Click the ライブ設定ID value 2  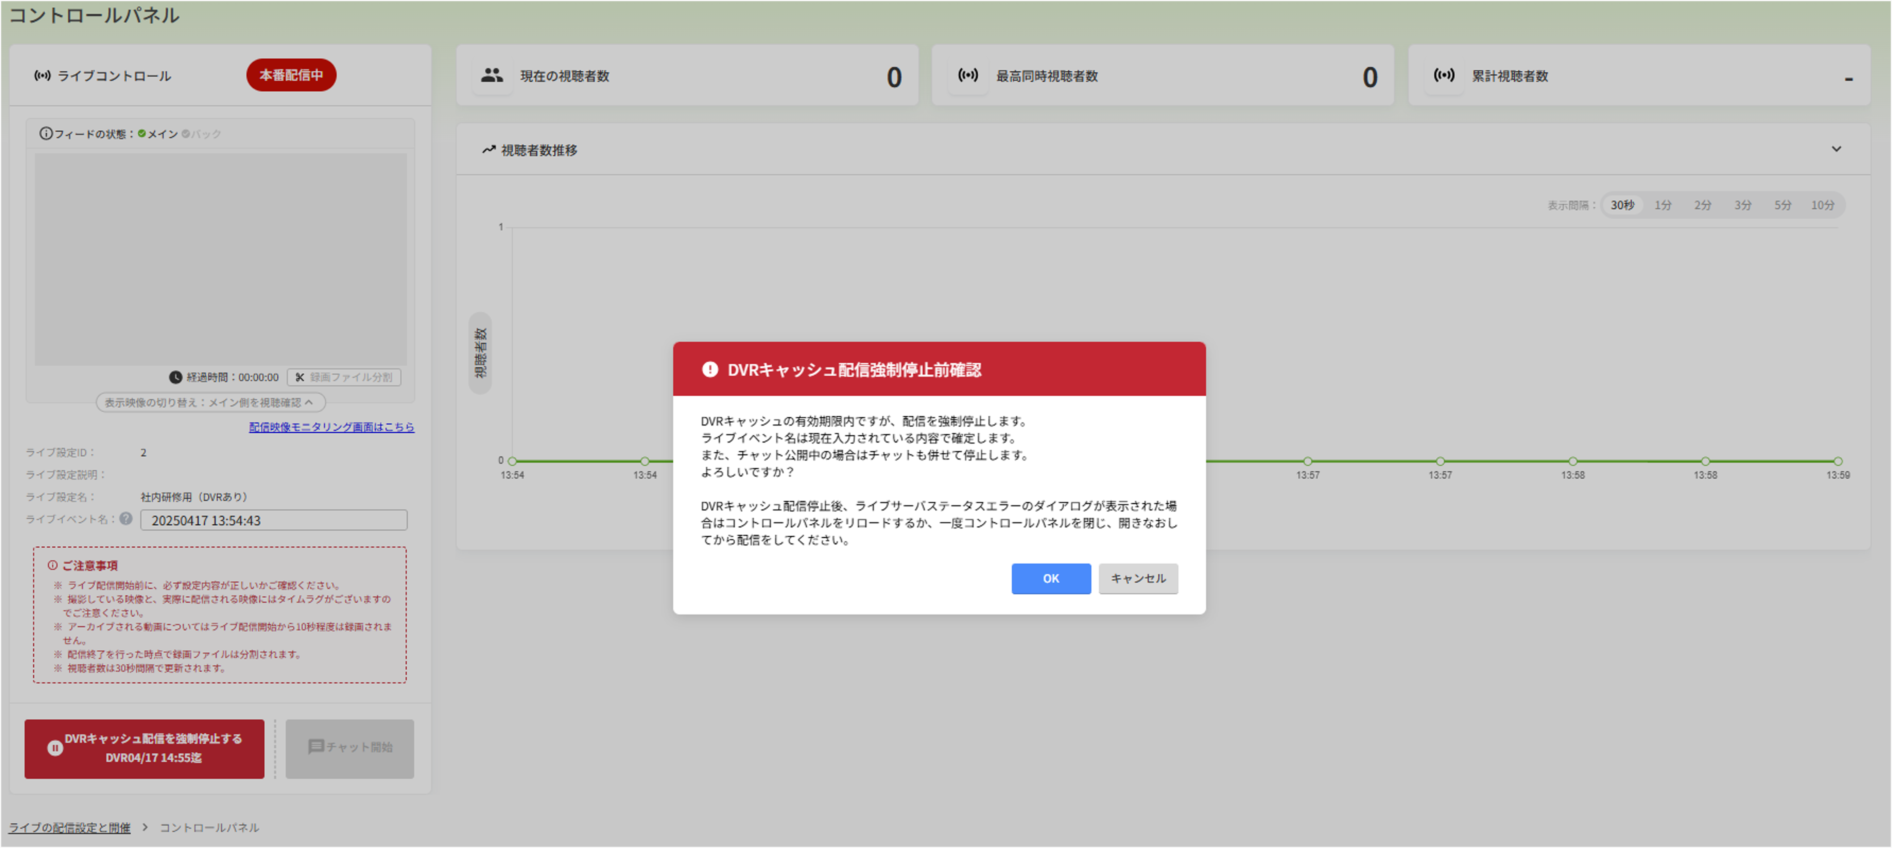pyautogui.click(x=143, y=452)
